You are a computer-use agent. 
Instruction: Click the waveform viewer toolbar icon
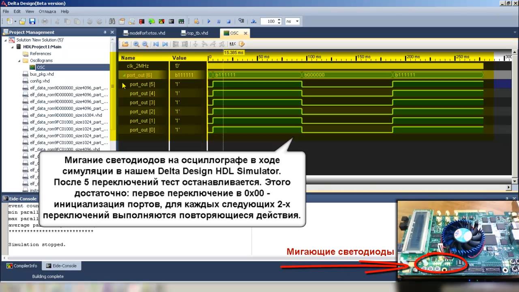[x=181, y=21]
